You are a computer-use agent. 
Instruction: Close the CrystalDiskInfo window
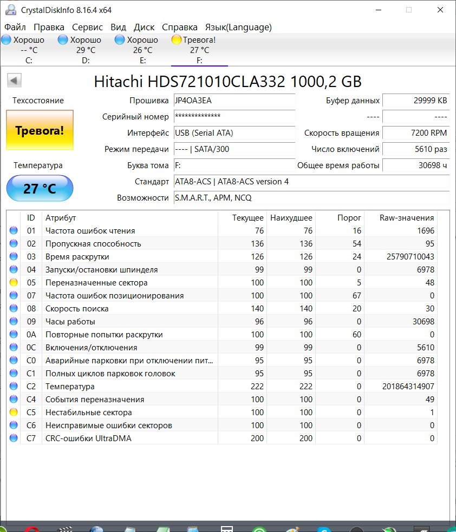click(x=440, y=10)
